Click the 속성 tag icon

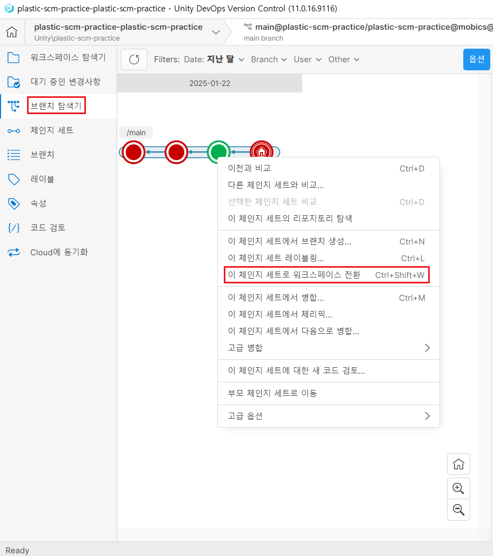click(x=14, y=203)
